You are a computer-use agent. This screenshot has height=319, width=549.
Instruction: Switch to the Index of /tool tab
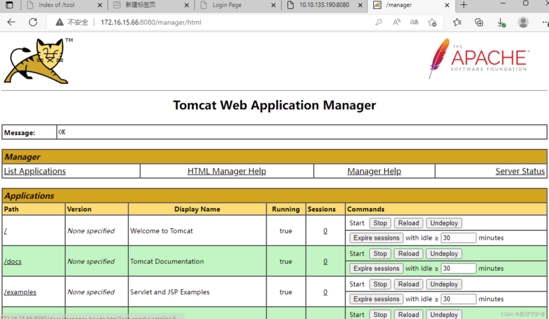[x=56, y=5]
